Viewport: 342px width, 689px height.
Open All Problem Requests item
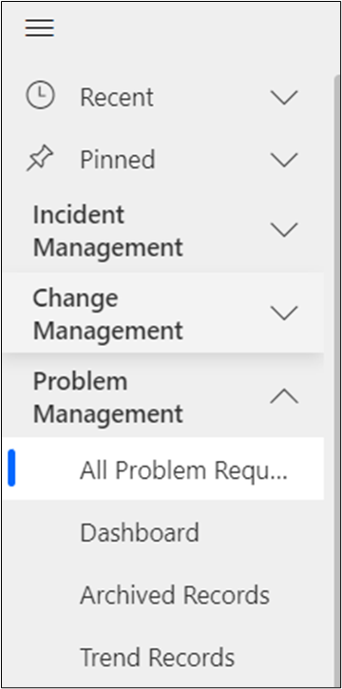pos(163,469)
